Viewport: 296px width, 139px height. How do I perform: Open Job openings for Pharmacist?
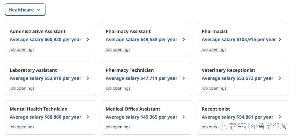coord(214,49)
